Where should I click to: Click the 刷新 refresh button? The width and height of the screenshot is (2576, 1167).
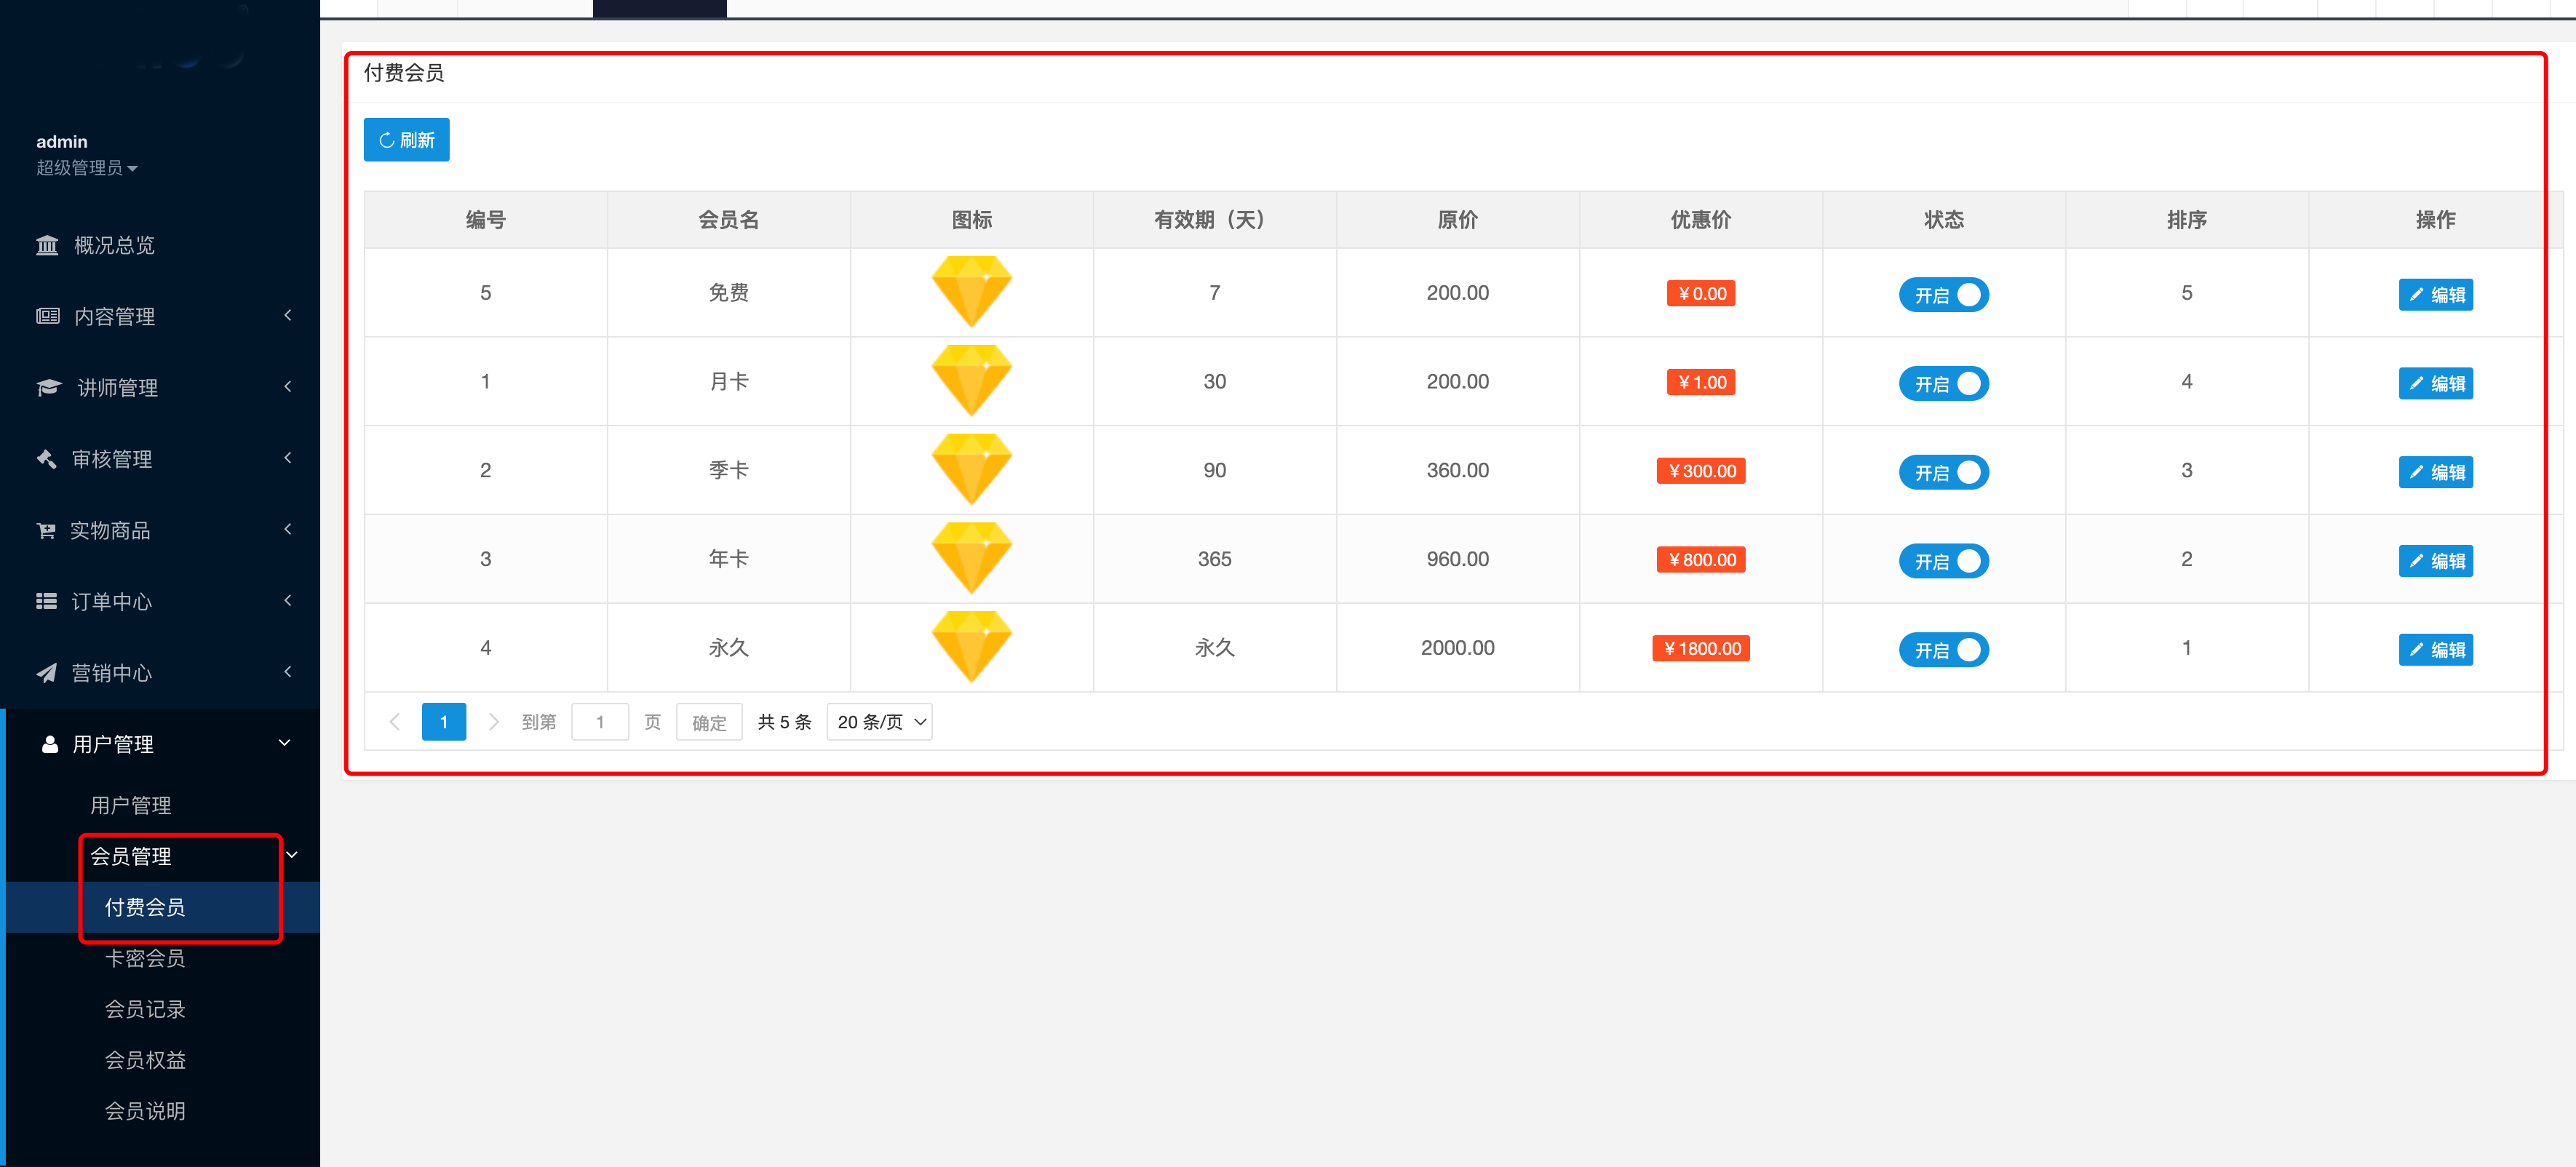coord(406,140)
